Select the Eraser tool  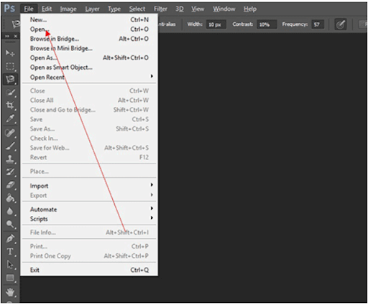10,185
